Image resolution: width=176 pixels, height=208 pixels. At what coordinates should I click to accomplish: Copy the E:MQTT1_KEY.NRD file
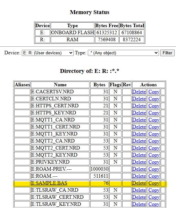coord(154,134)
